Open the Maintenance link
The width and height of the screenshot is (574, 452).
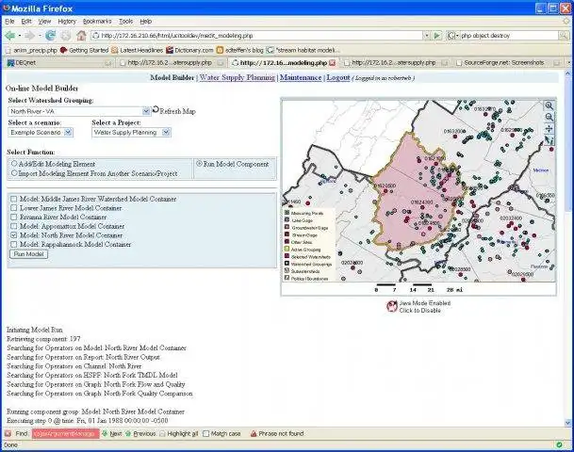click(301, 77)
